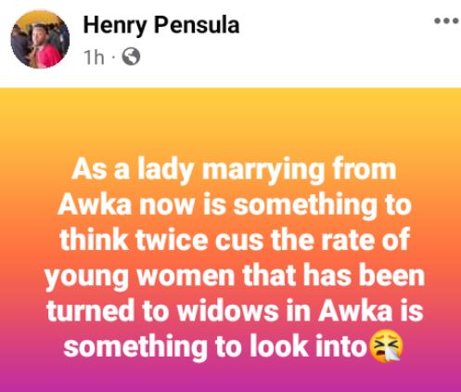Click the word "women" in the post
Viewport: 461px width, 392px height.
click(x=186, y=277)
